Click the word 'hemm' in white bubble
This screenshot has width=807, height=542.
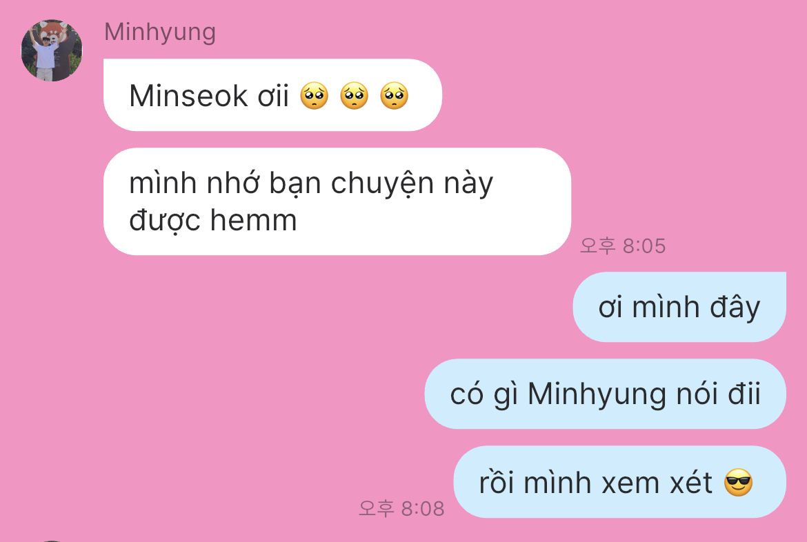254,220
